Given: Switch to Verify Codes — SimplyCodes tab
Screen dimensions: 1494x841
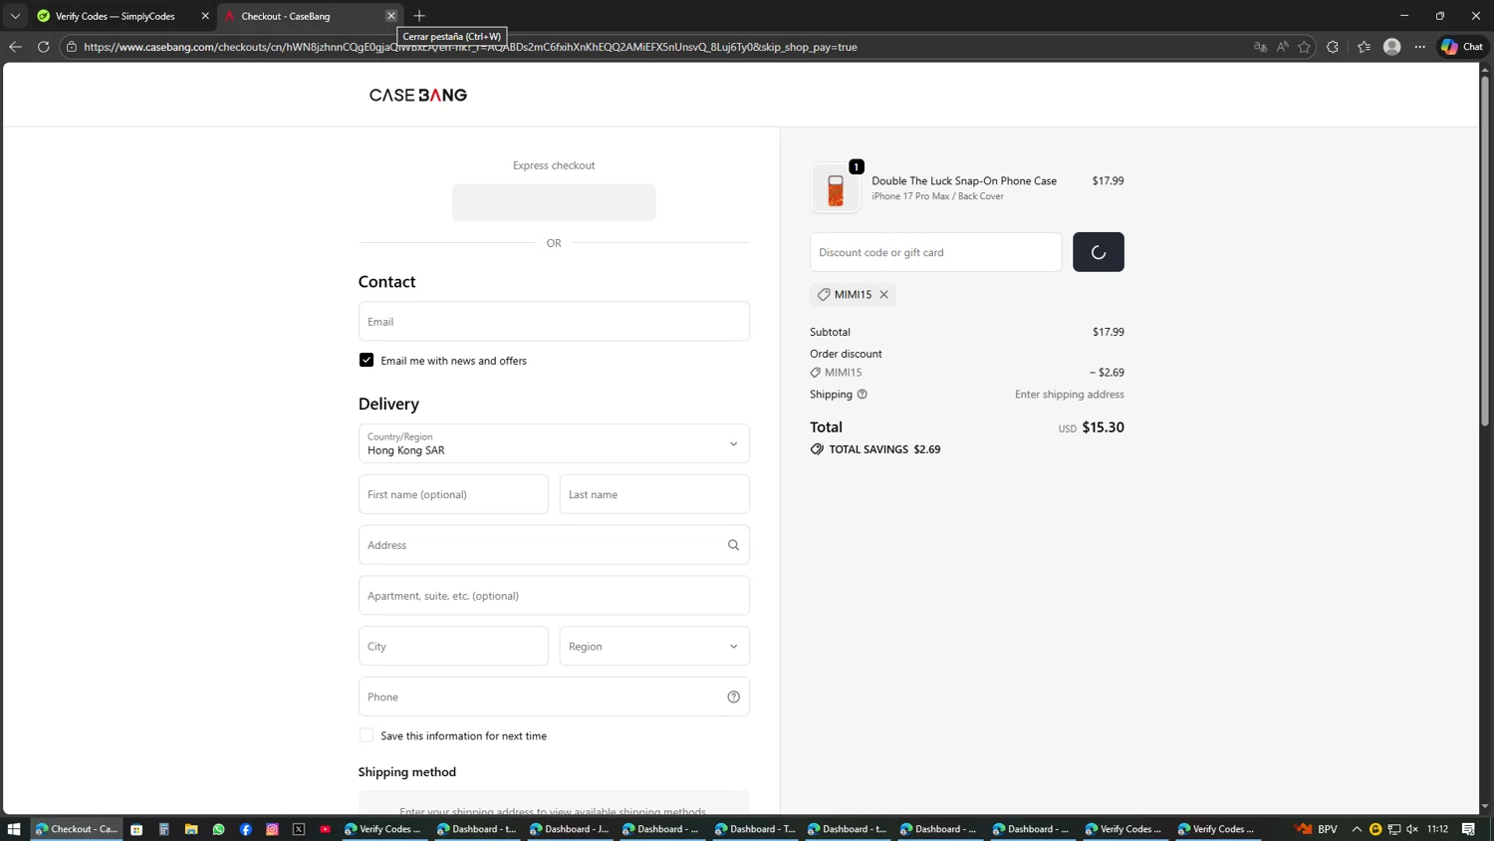Looking at the screenshot, I should click(x=115, y=16).
